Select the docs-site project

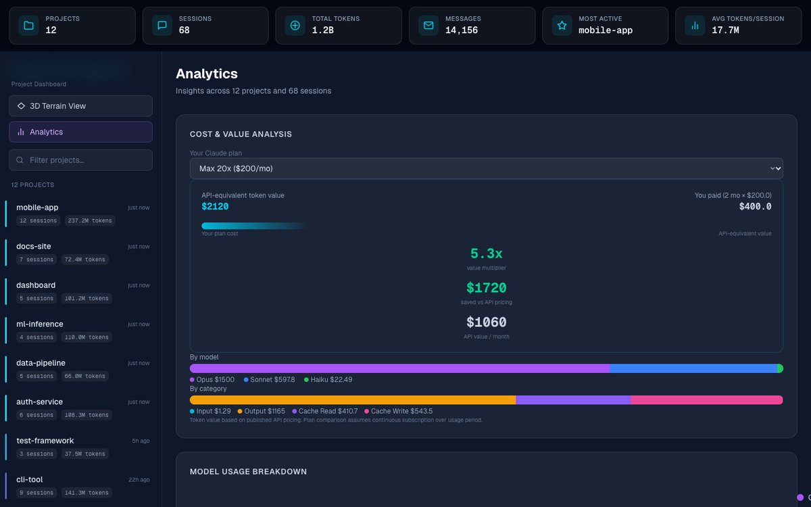point(80,252)
